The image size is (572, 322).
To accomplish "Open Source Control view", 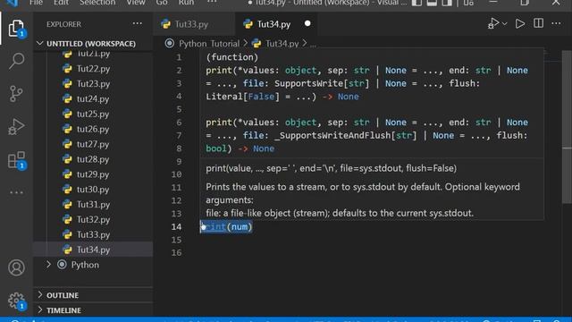I will (16, 94).
